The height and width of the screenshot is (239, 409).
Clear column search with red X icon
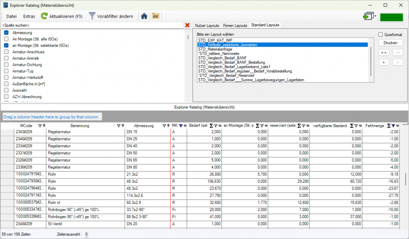pyautogui.click(x=187, y=25)
